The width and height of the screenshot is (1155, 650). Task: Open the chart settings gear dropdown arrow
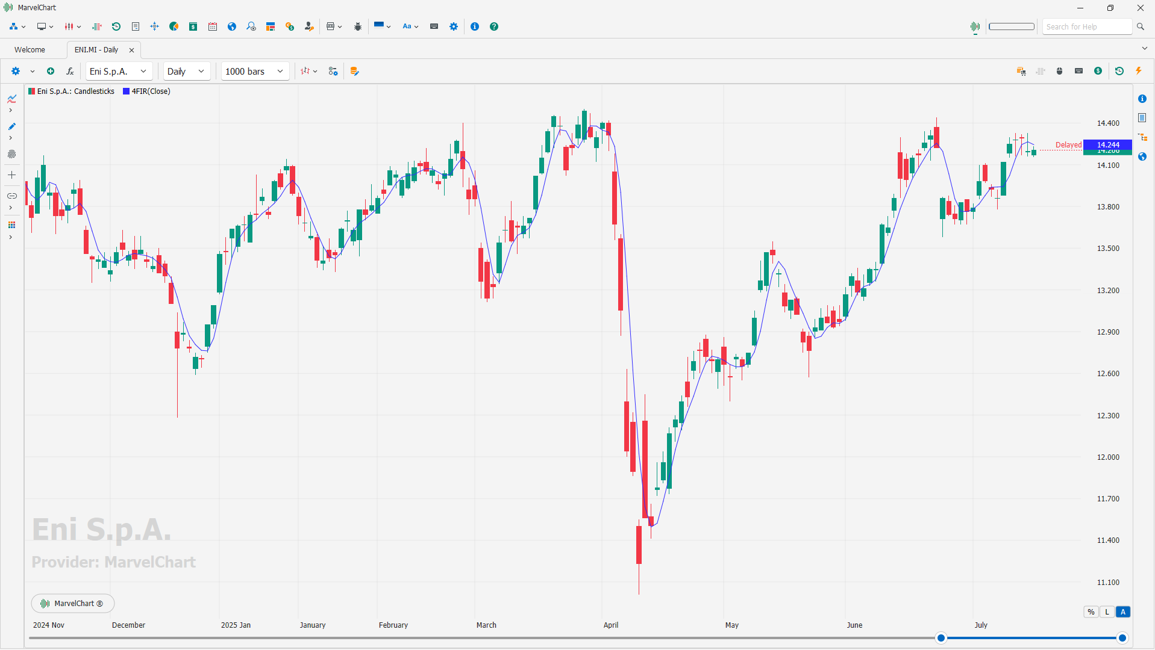tap(33, 71)
